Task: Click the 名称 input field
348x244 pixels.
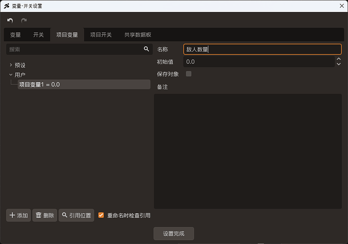Action: (262, 49)
